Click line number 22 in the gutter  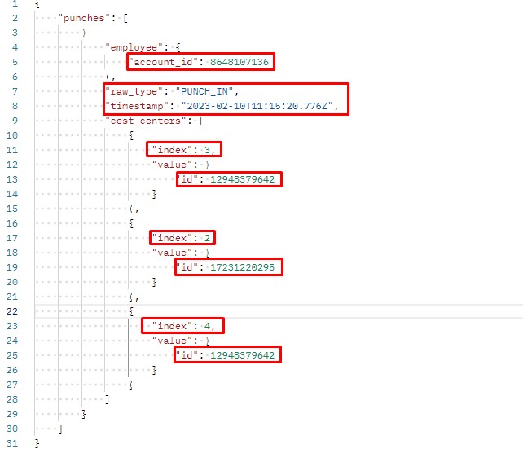coord(13,311)
